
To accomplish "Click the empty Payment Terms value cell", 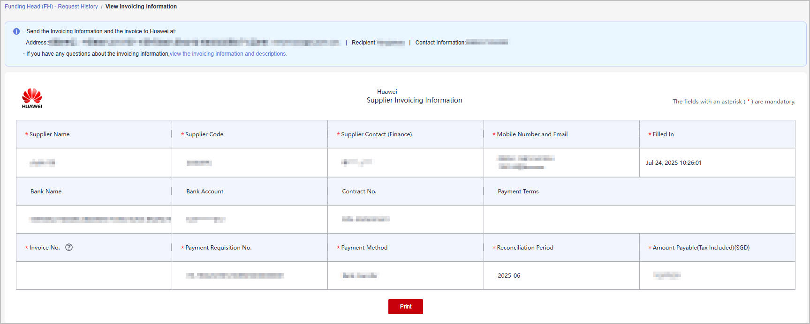I will coord(639,219).
